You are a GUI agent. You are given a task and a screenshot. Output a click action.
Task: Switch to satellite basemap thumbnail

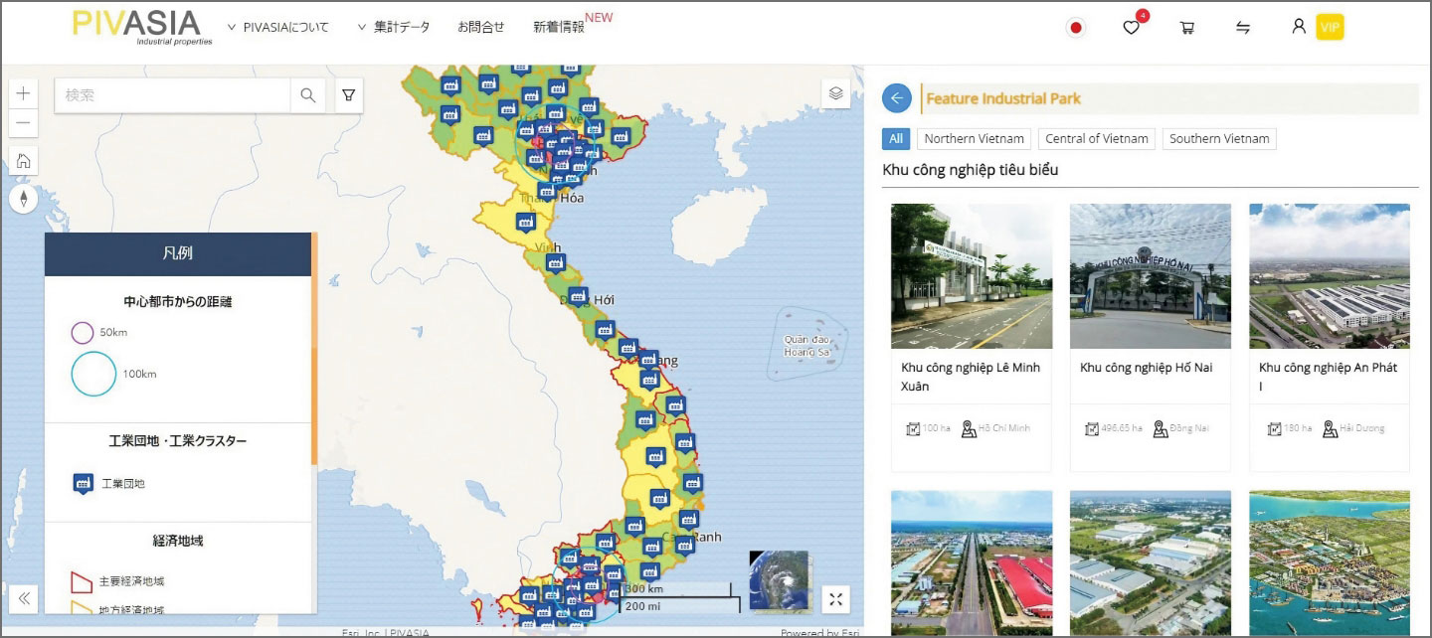tap(779, 579)
